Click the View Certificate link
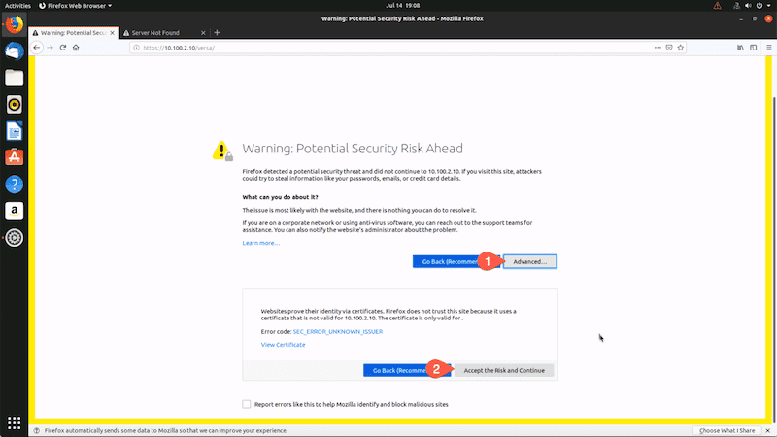777x437 pixels. pyautogui.click(x=283, y=345)
